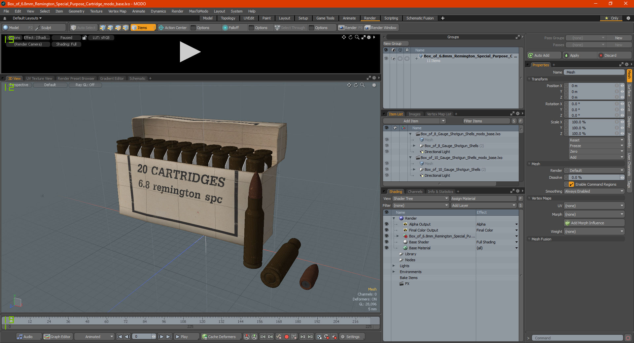The image size is (634, 343).
Task: Expand the Environments node in Shader Tree
Action: tap(394, 272)
